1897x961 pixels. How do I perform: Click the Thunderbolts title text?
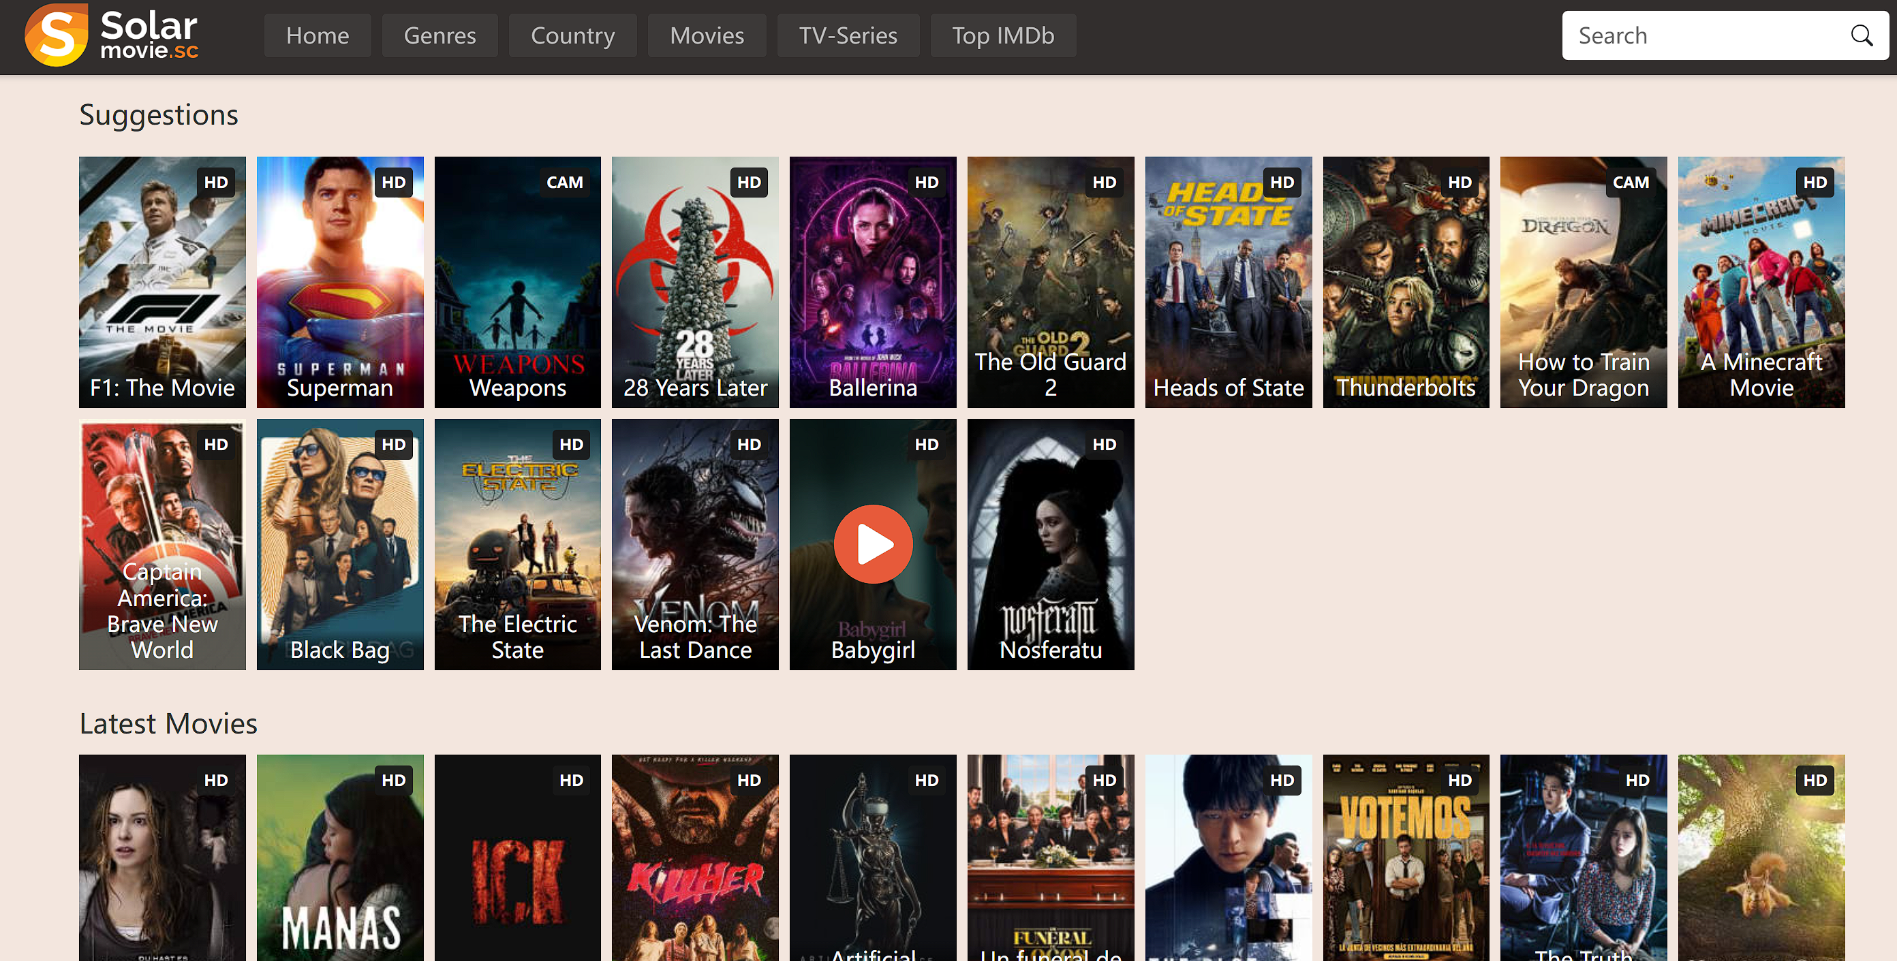pyautogui.click(x=1406, y=388)
